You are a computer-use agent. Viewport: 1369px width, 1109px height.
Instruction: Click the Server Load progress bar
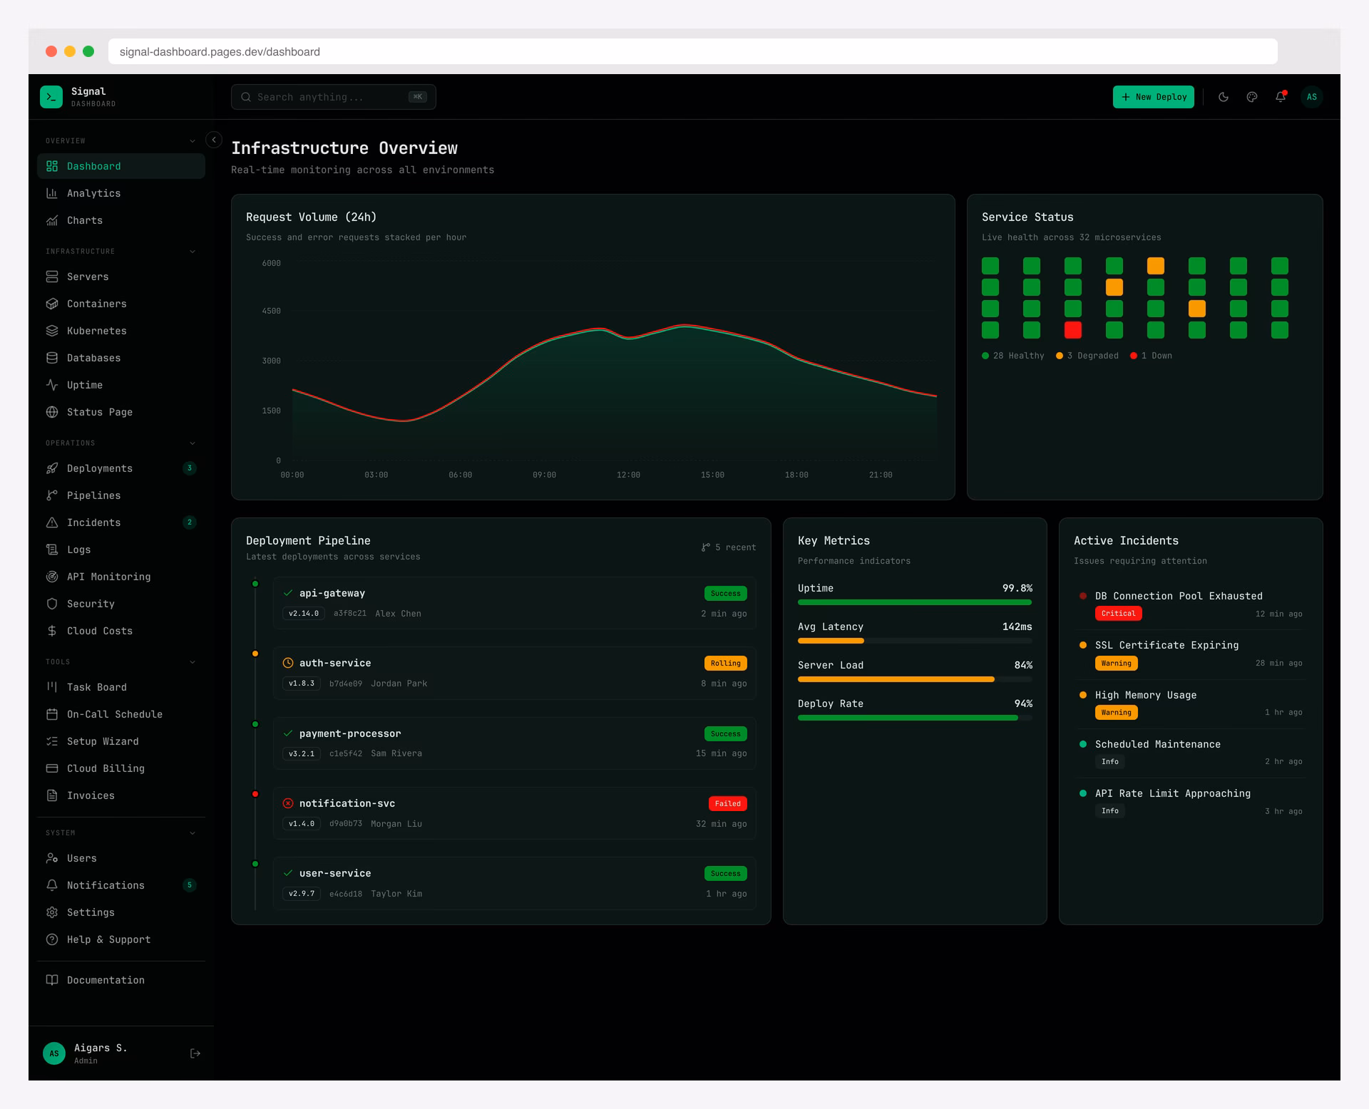click(x=915, y=679)
